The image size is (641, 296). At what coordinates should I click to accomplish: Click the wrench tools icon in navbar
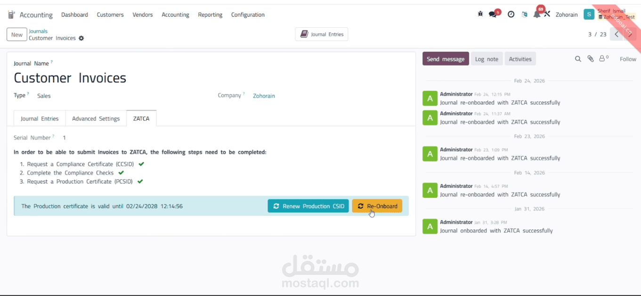coord(547,14)
